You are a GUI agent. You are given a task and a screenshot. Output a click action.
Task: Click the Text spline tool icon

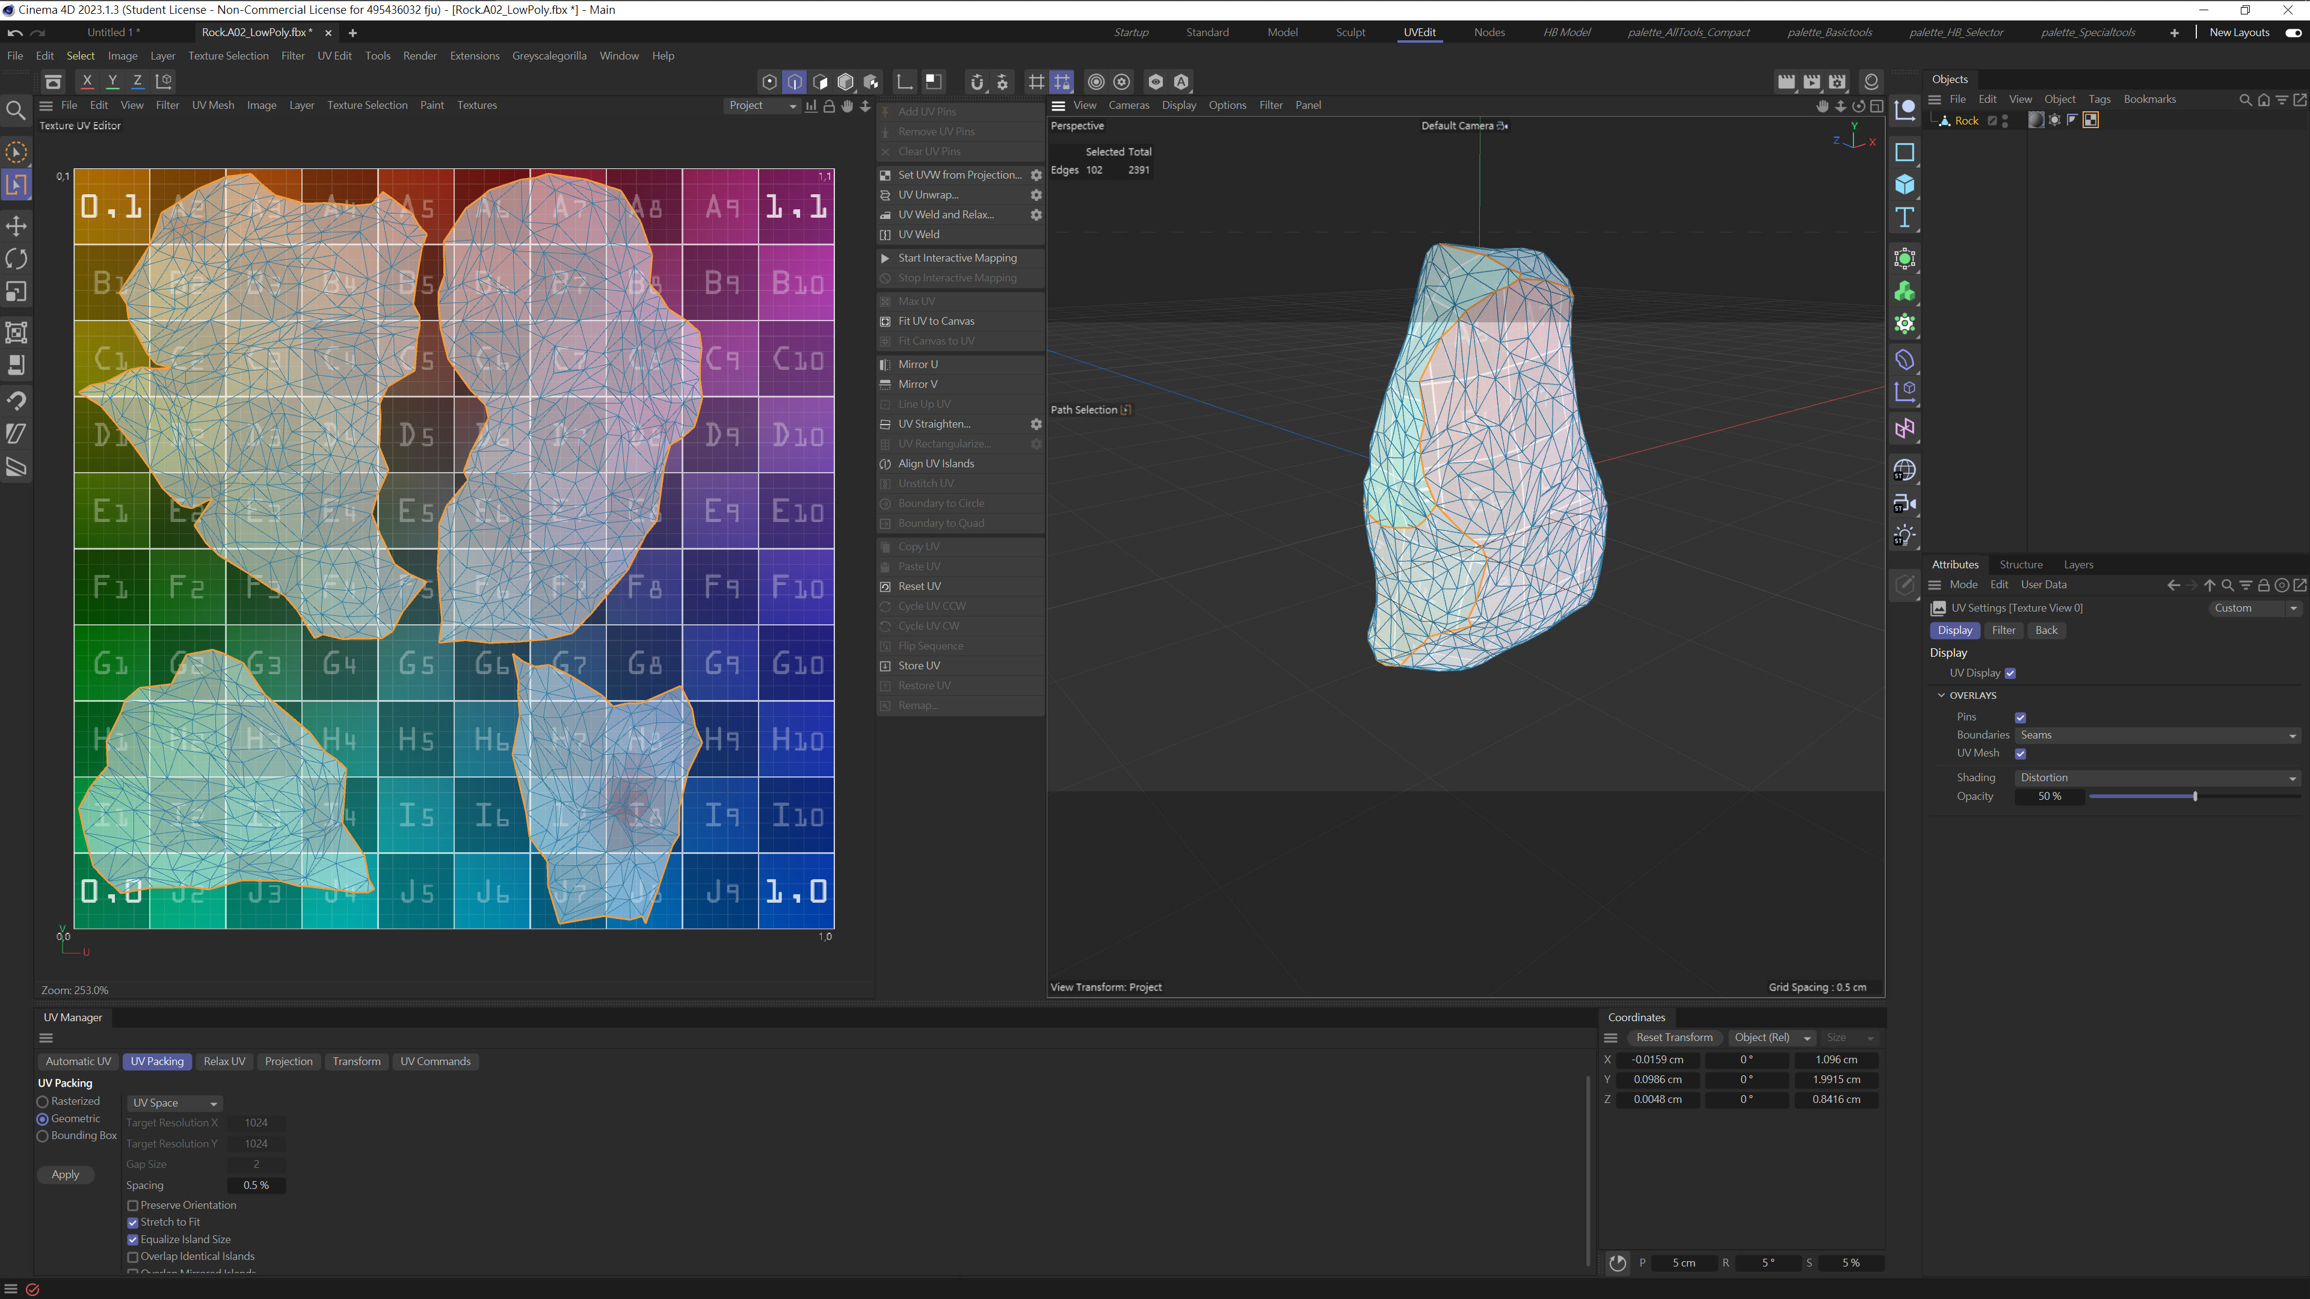pos(1905,218)
